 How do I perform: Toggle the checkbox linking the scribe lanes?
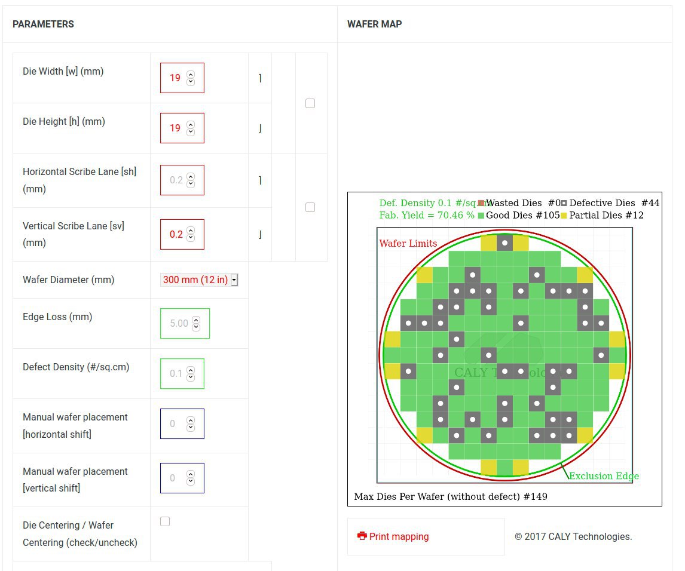310,207
